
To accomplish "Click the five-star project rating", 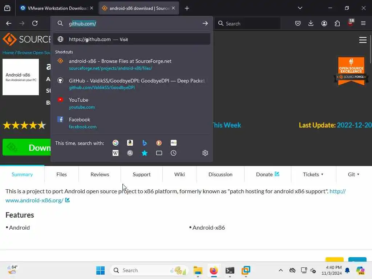I will 24,125.
